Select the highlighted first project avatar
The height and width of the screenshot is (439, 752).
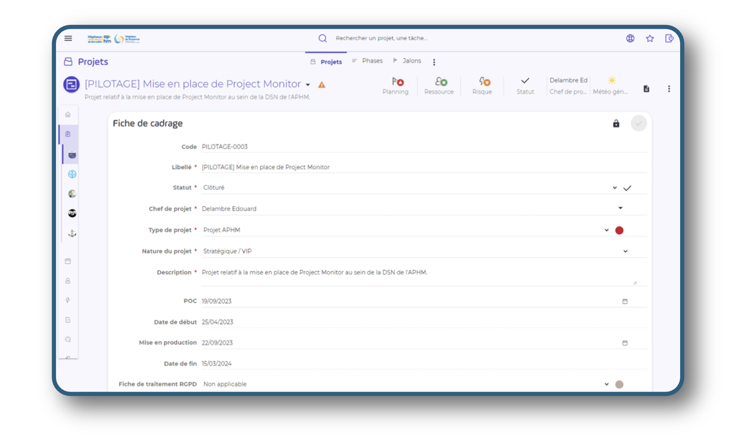(72, 155)
